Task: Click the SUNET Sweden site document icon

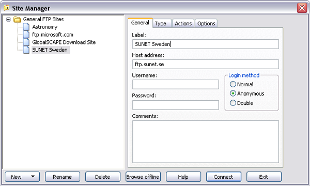Action: tap(26, 50)
